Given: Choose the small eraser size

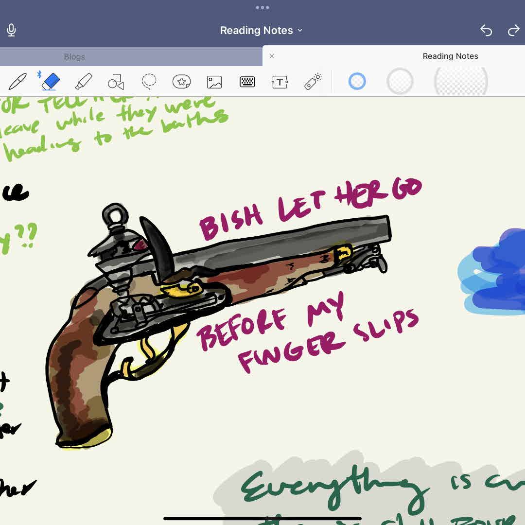Looking at the screenshot, I should click(x=357, y=81).
